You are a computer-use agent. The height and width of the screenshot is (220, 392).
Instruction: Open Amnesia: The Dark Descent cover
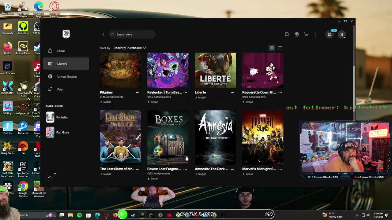(215, 137)
